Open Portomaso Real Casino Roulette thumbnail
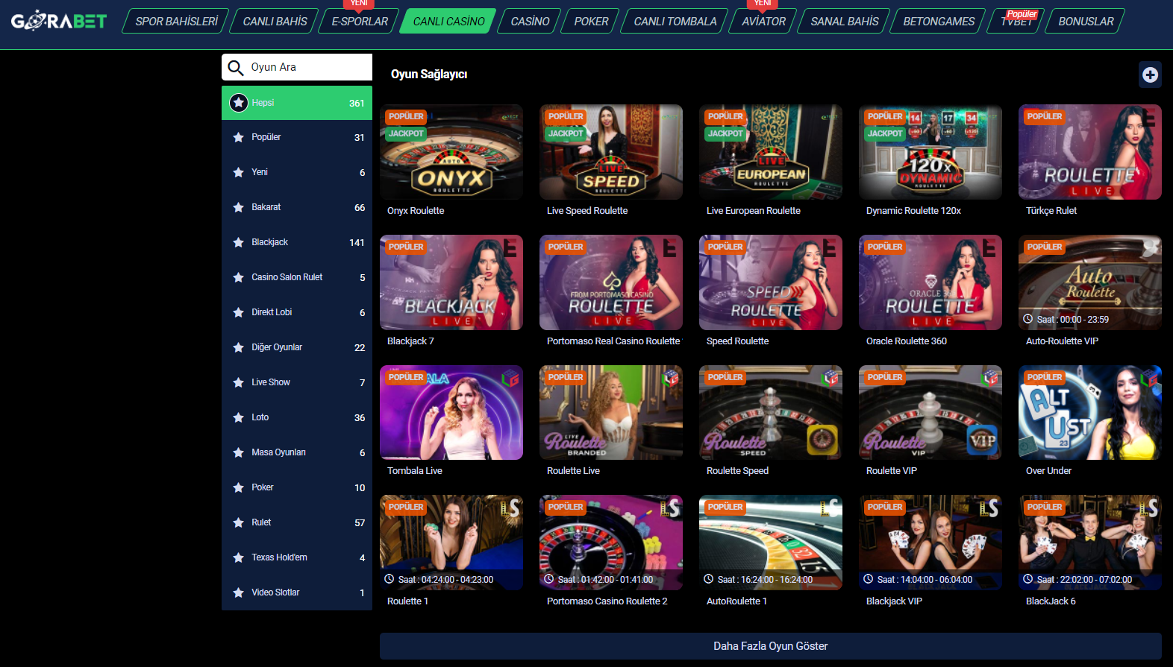 click(611, 282)
